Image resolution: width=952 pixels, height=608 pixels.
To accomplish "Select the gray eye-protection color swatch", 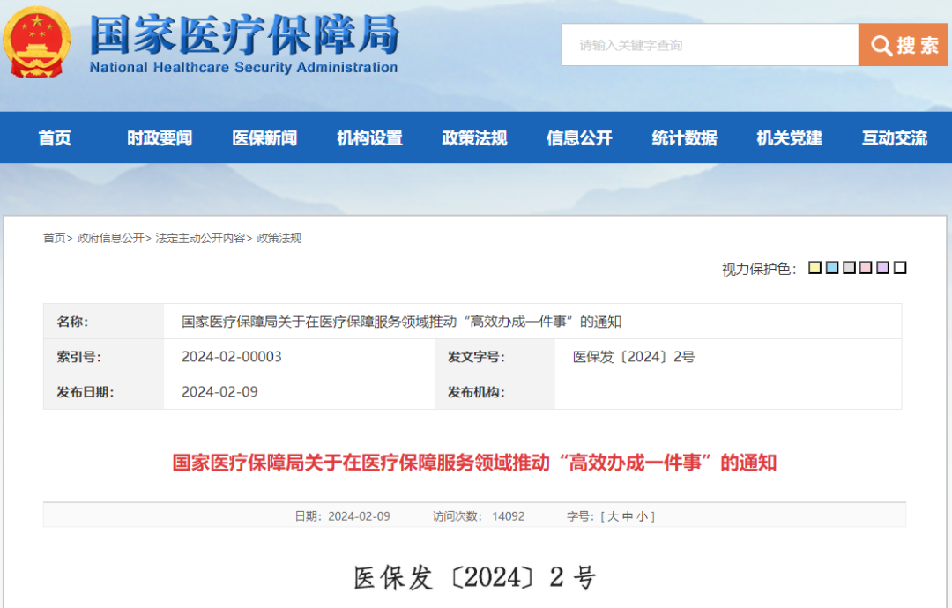I will (x=849, y=268).
